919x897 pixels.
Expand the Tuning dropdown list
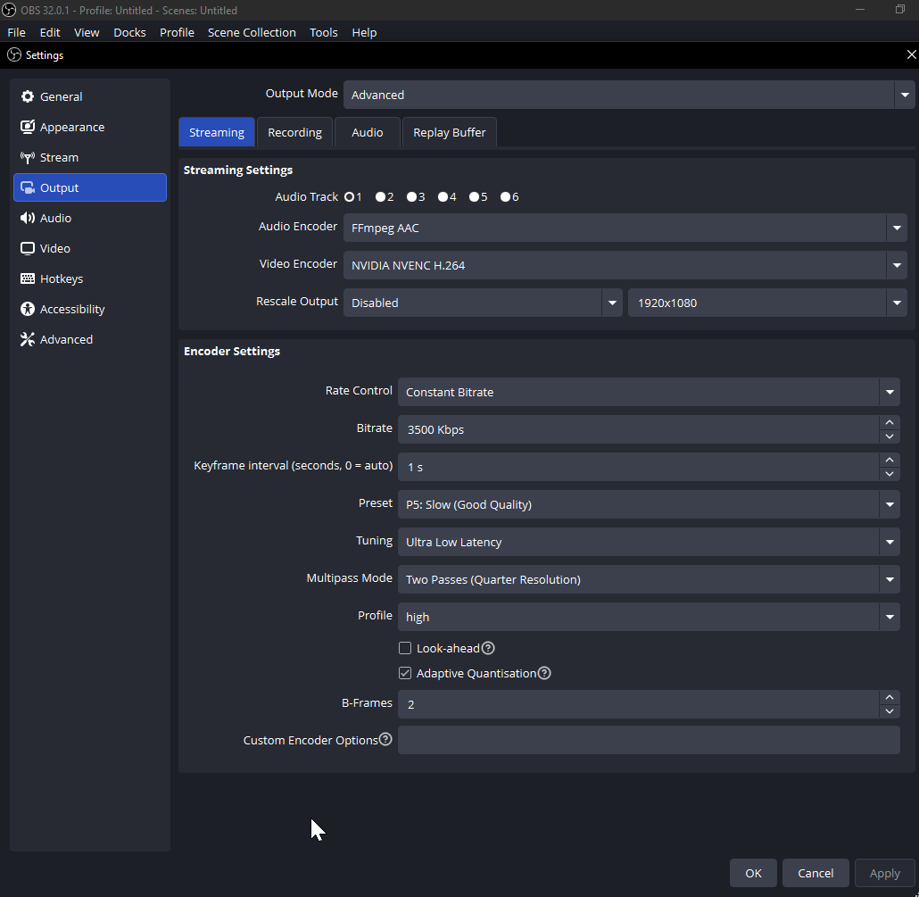pyautogui.click(x=889, y=542)
